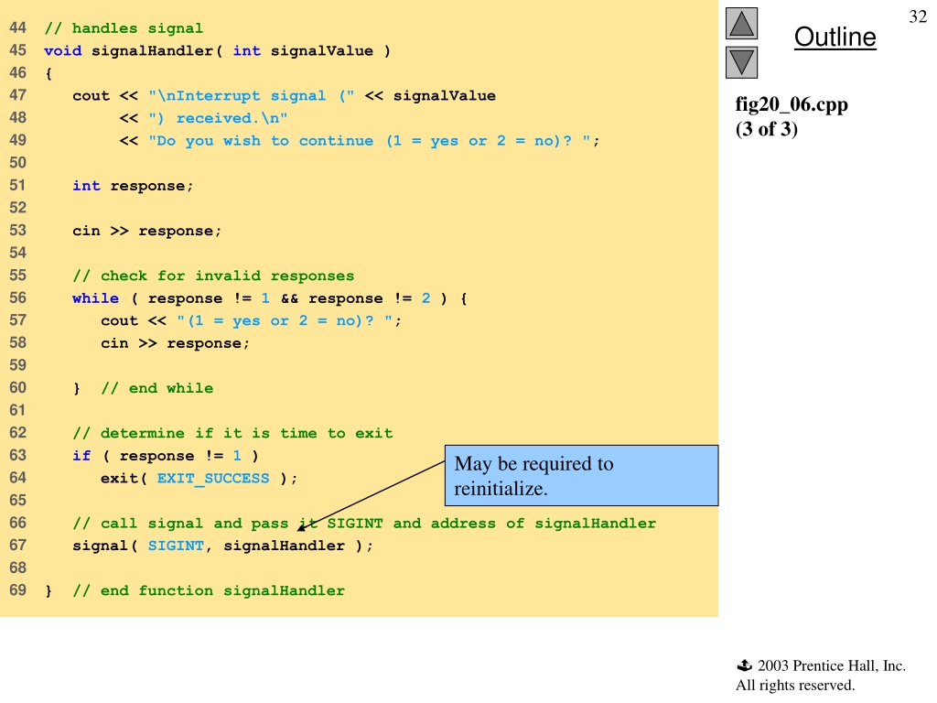This screenshot has height=703, width=937.
Task: Click the 'check for invalid responses' comment
Action: coord(213,276)
